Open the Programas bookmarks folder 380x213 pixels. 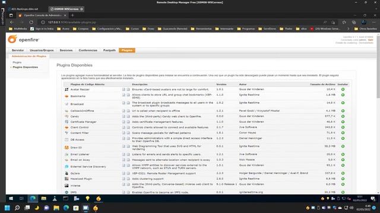(246, 29)
